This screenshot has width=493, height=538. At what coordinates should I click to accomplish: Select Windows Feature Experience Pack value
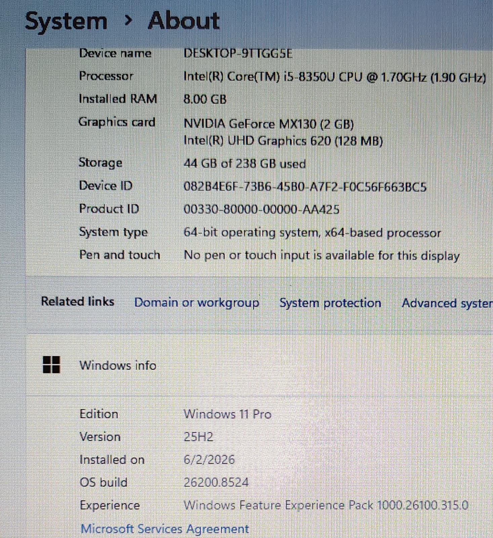click(326, 505)
